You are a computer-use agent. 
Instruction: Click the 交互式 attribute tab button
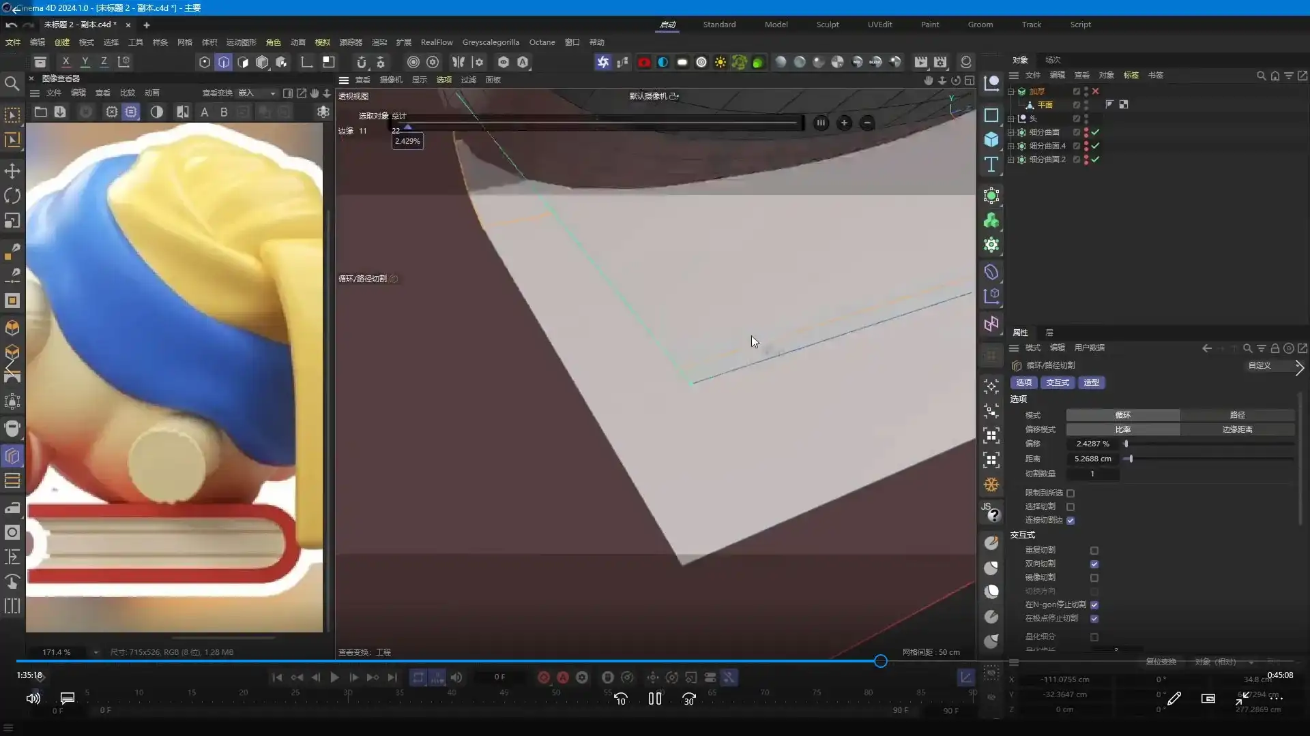(x=1058, y=383)
